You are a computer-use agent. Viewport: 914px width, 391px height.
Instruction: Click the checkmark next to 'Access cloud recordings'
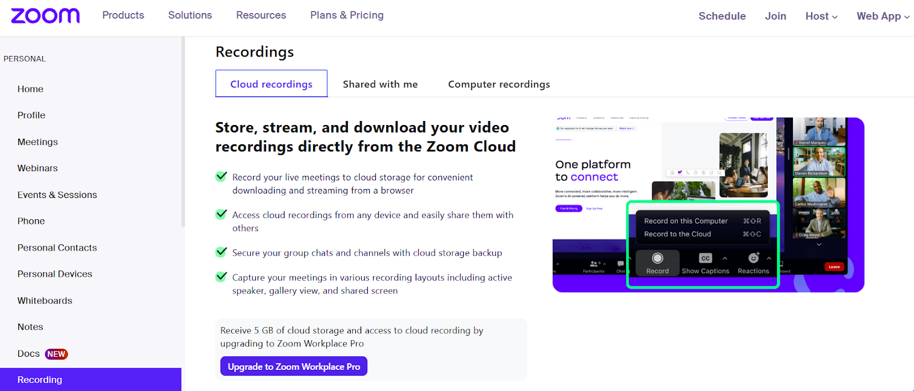coord(221,215)
